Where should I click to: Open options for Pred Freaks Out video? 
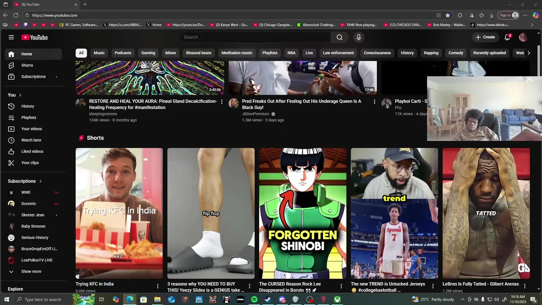tap(374, 102)
